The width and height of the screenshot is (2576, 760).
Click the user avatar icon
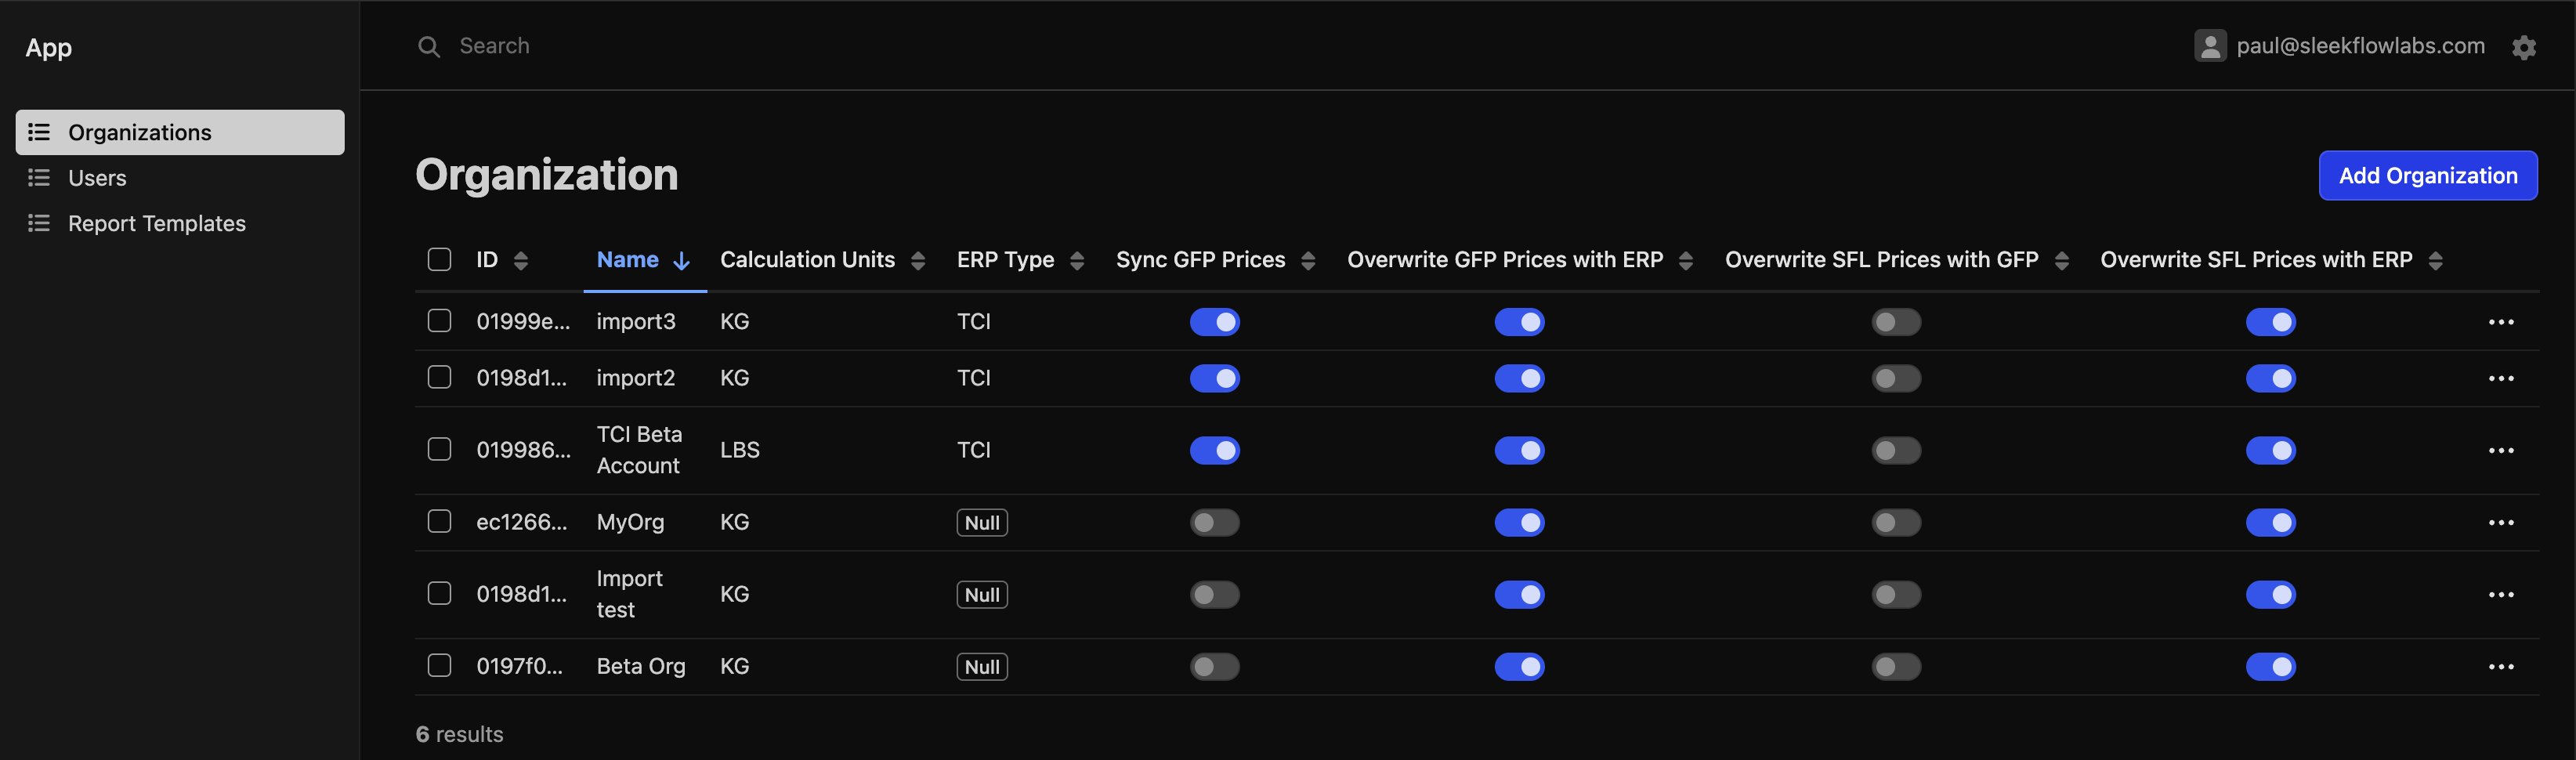point(2209,46)
